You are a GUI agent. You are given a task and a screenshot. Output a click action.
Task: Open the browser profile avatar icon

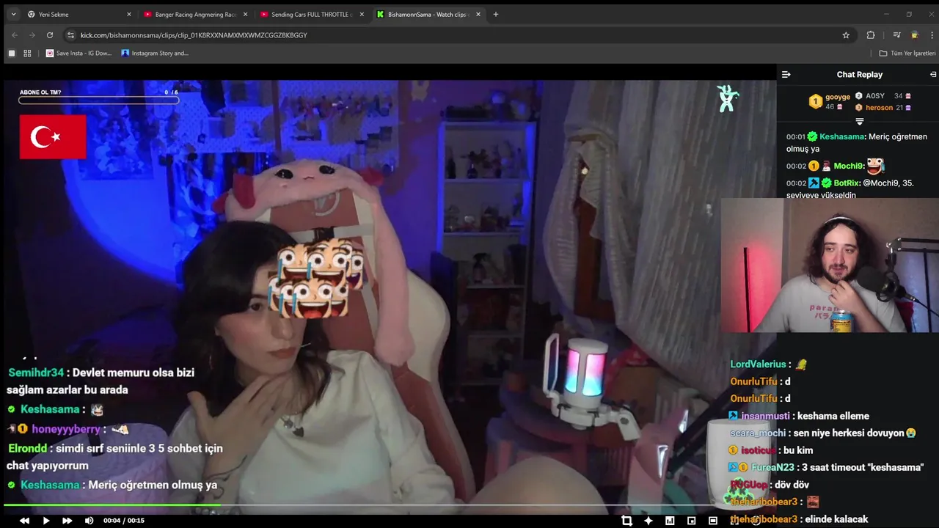click(914, 34)
